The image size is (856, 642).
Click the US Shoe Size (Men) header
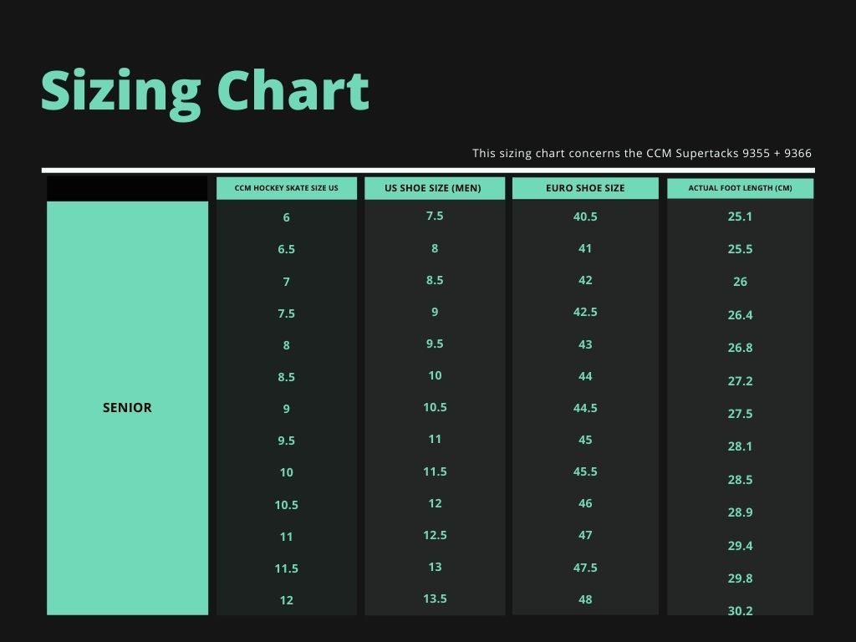click(435, 188)
